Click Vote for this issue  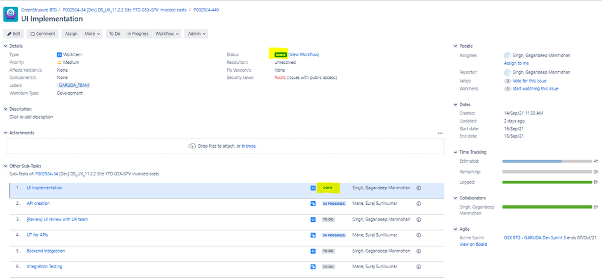pos(530,81)
